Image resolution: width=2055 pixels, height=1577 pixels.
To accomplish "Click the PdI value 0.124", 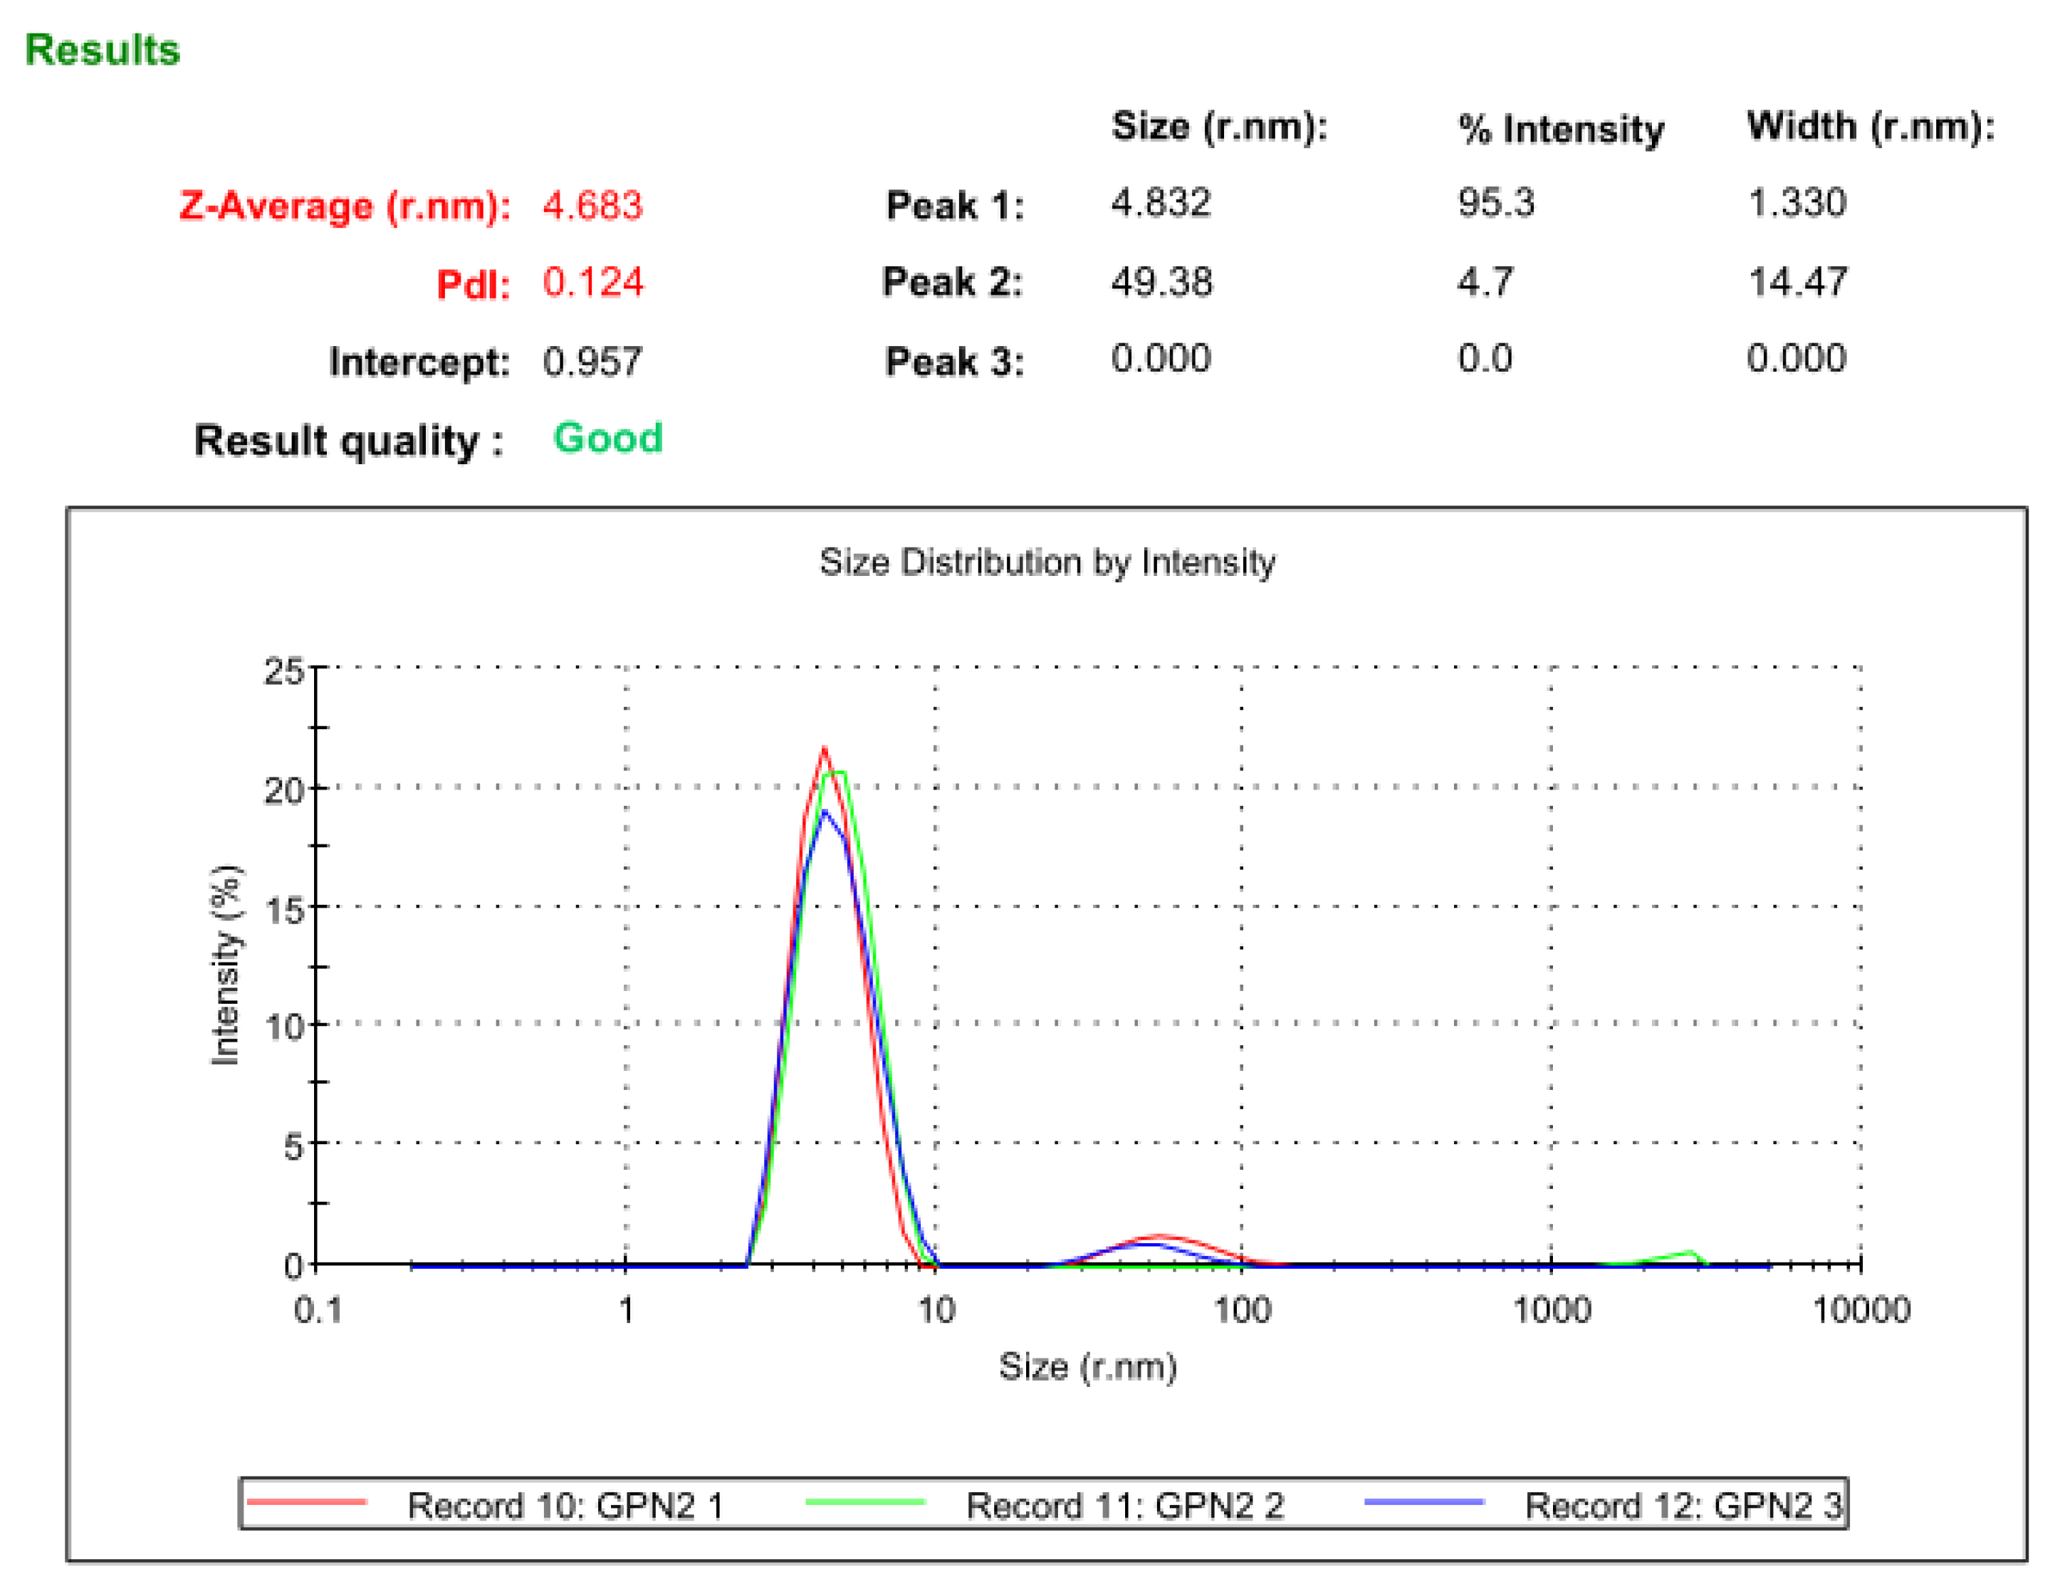I will (x=592, y=283).
